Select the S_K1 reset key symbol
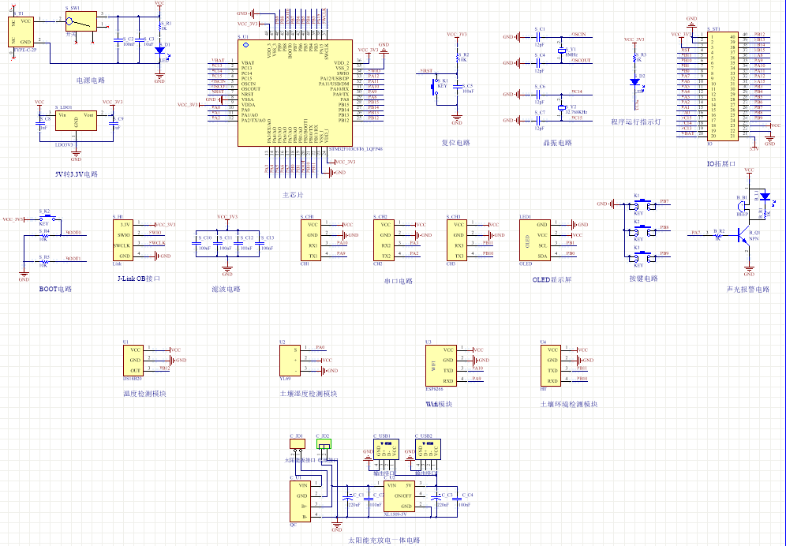This screenshot has height=546, width=786. (x=434, y=86)
